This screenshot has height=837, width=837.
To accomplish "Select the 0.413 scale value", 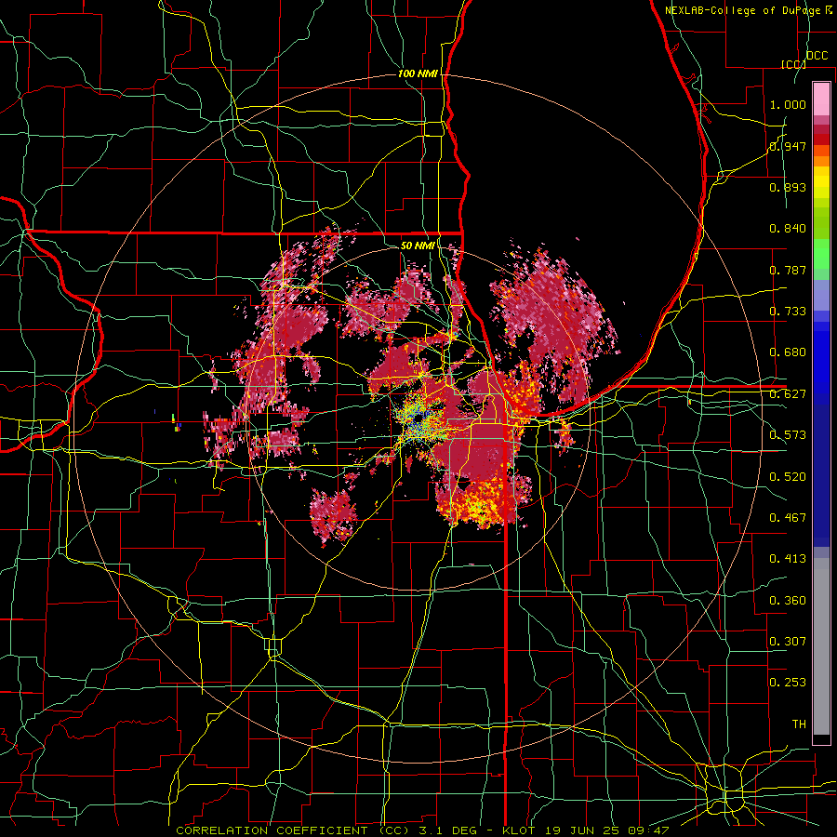I will [788, 559].
